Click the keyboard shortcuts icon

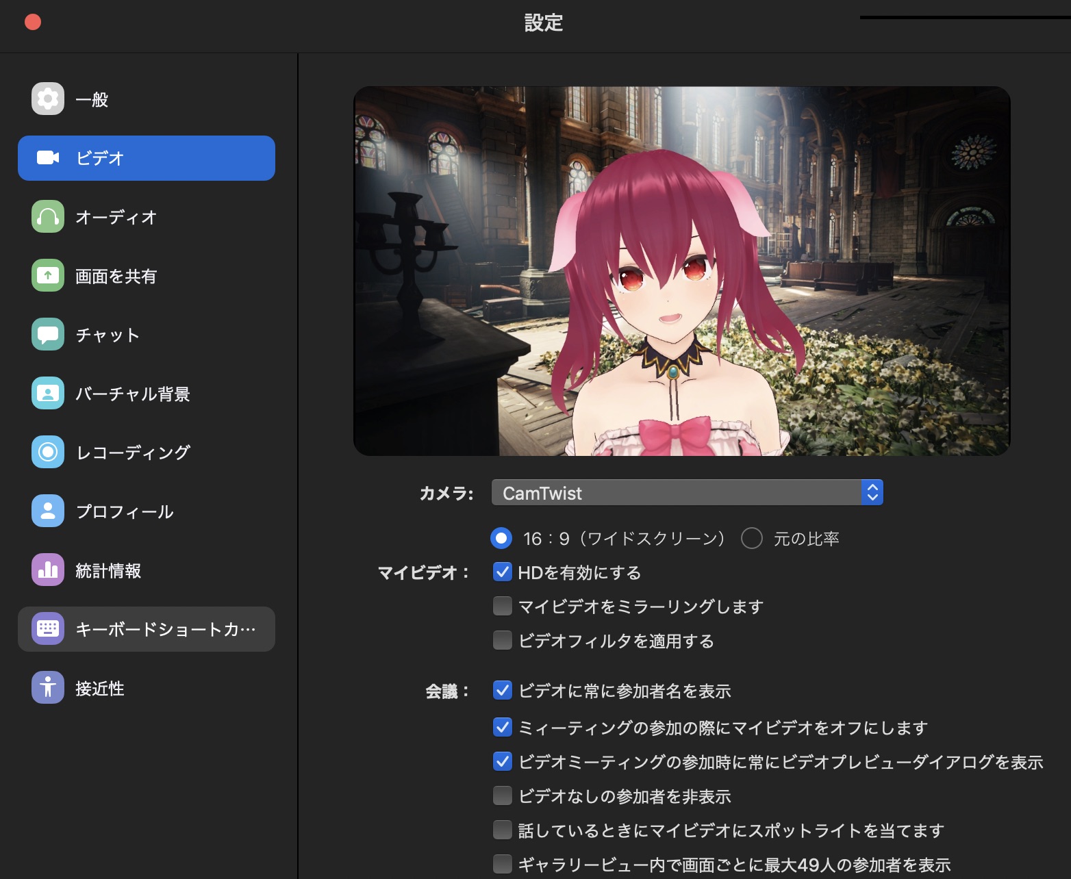point(48,629)
